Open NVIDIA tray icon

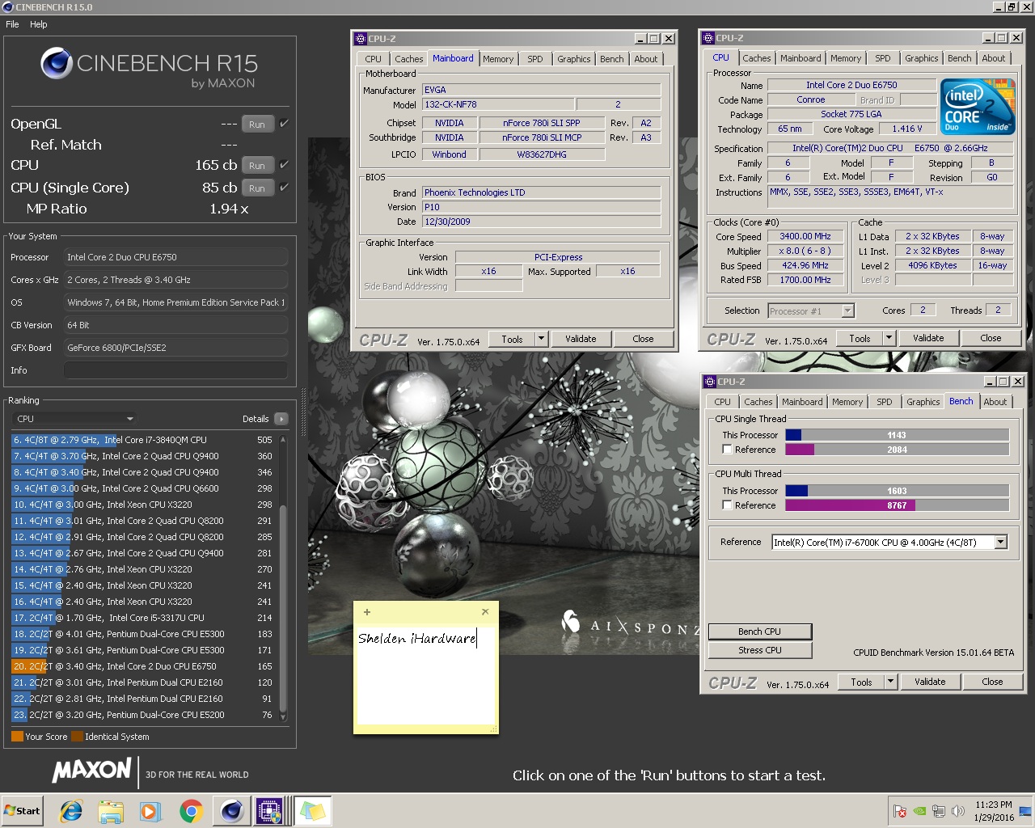coord(919,811)
